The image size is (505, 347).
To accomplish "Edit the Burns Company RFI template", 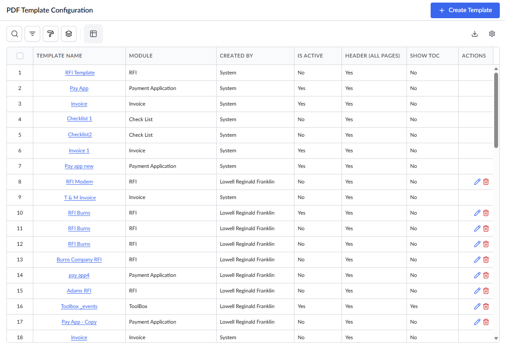I will point(477,260).
